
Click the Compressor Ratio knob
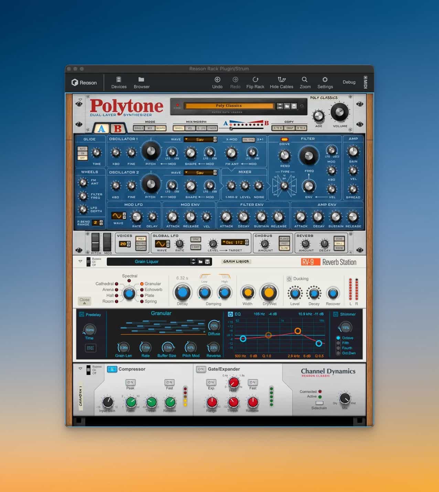pyautogui.click(x=130, y=402)
